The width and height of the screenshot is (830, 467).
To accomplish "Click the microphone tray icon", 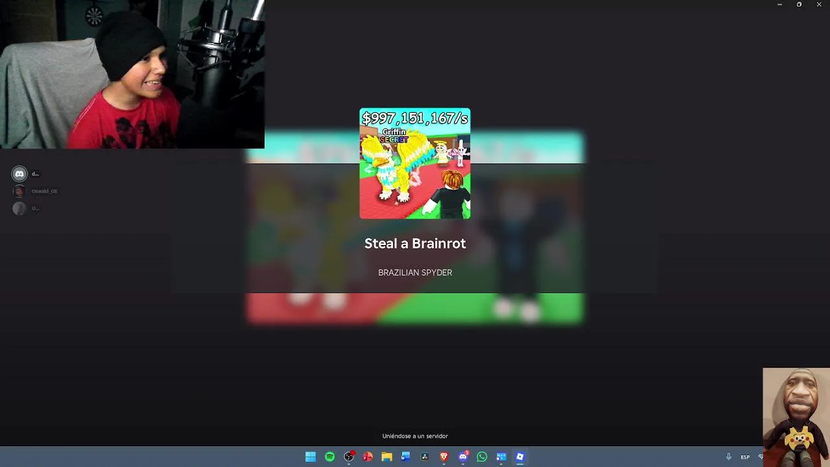I will click(729, 457).
